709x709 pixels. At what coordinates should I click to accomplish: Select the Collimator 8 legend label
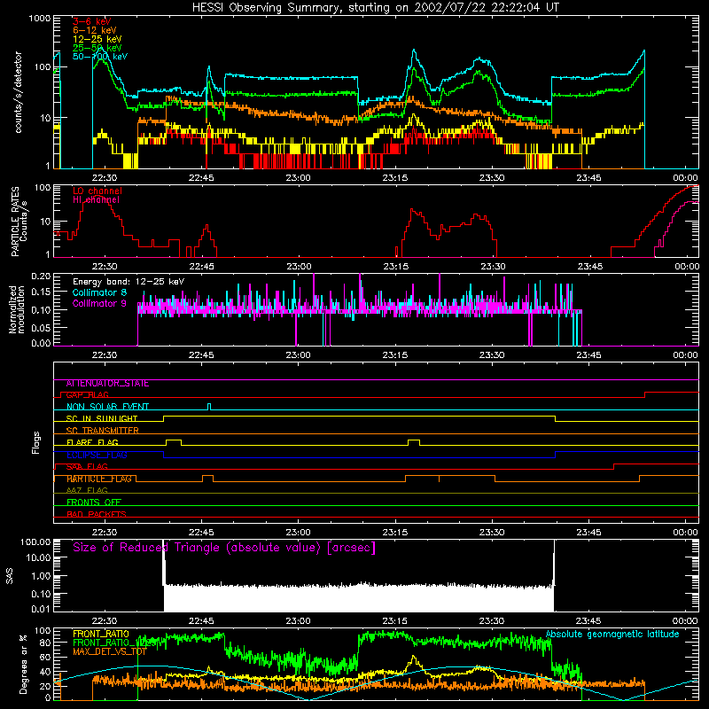[99, 292]
